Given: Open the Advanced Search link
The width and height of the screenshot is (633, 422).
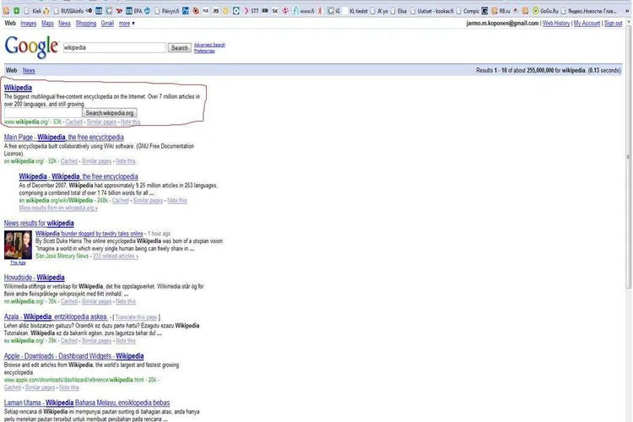Looking at the screenshot, I should (x=208, y=44).
